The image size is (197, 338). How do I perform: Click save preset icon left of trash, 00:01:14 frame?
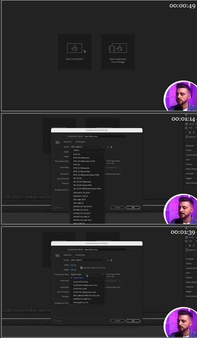pyautogui.click(x=108, y=147)
